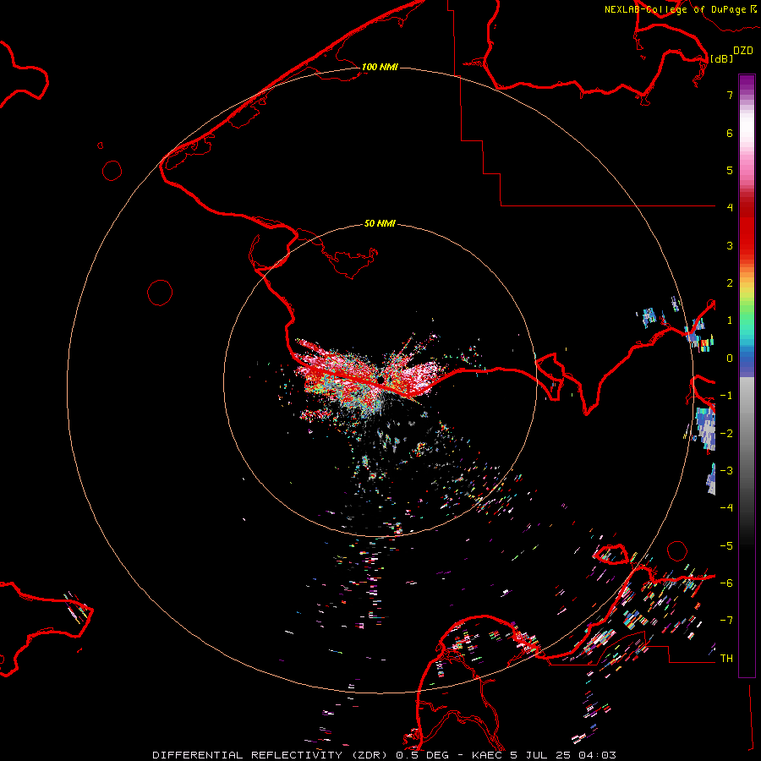The image size is (761, 761).
Task: Click the "DZD" product label
Action: (743, 51)
